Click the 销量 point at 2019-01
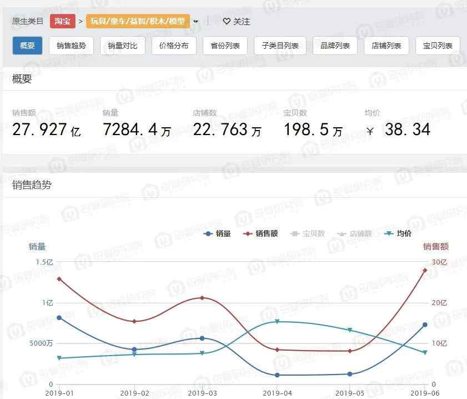 click(59, 318)
